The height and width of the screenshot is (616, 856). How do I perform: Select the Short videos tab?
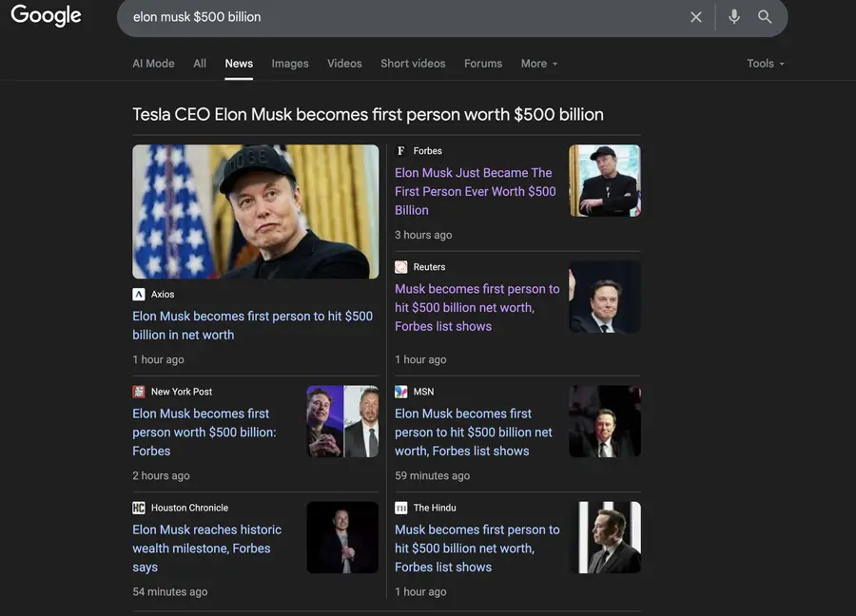click(413, 64)
